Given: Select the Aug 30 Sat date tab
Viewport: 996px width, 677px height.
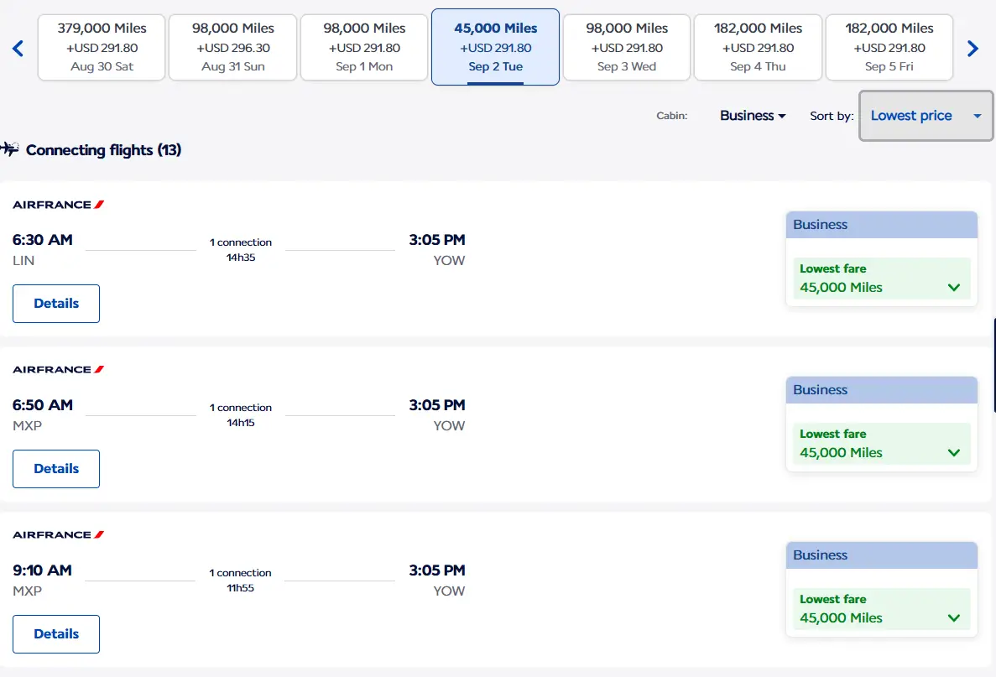Looking at the screenshot, I should click(x=102, y=47).
